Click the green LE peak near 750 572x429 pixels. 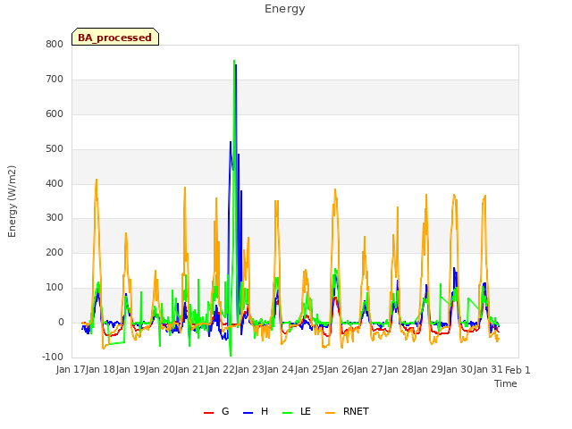point(234,61)
